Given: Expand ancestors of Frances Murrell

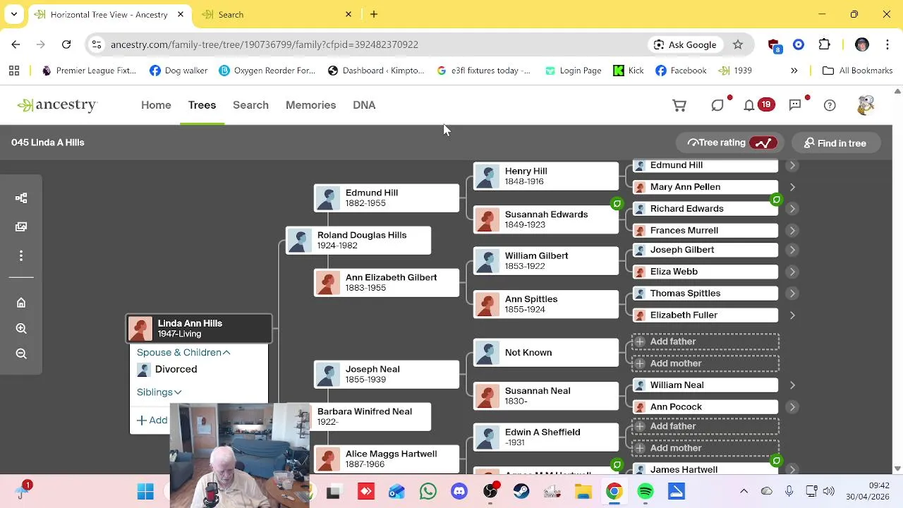Looking at the screenshot, I should [792, 231].
